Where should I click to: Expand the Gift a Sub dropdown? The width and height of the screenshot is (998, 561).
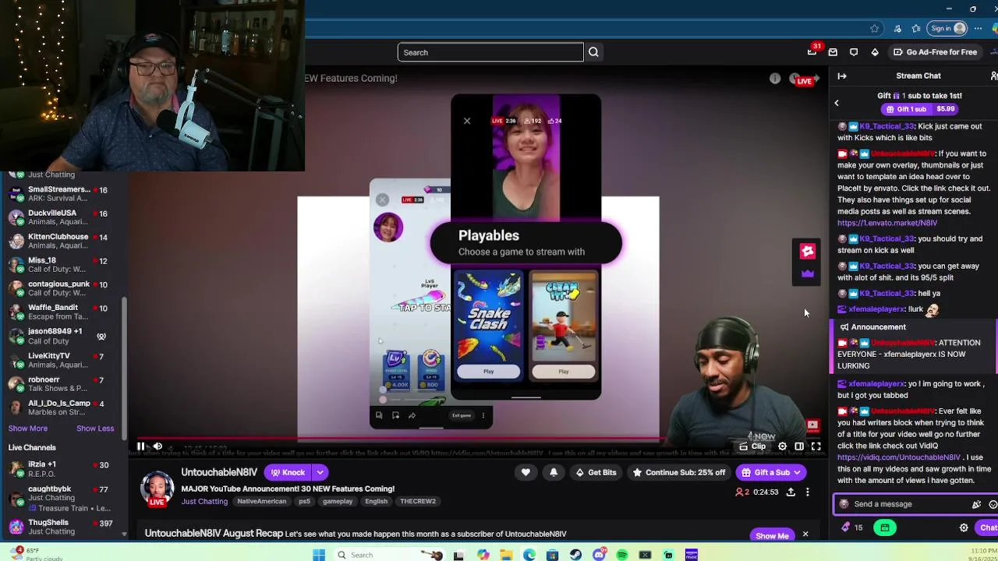[x=797, y=472]
